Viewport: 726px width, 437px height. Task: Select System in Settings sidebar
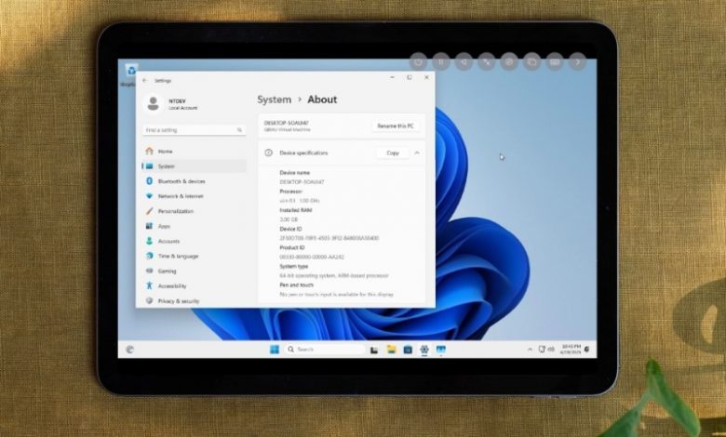pyautogui.click(x=194, y=166)
